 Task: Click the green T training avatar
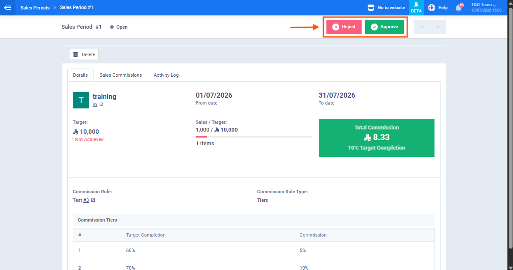[81, 100]
